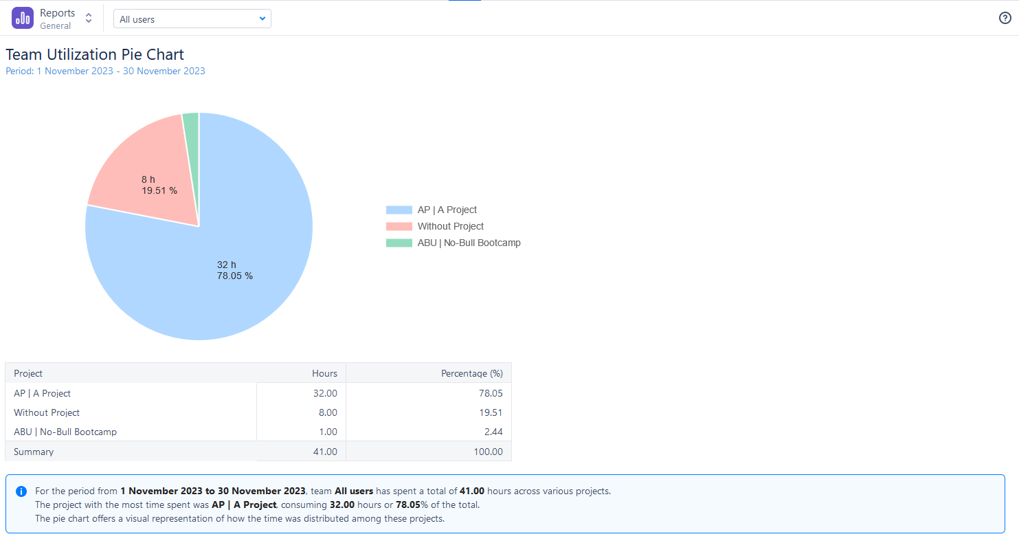Click the 32 h 78.05 % pie label
Screen dimensions: 1019x543
(235, 270)
